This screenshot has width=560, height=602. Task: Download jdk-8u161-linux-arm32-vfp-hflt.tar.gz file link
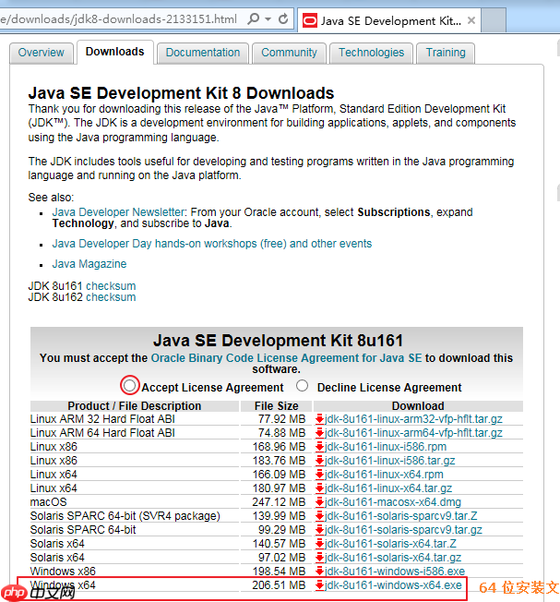(413, 419)
